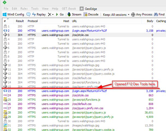This screenshot has height=131, width=166.
Task: Select session 23 Login.aspx row
Action: (82, 91)
